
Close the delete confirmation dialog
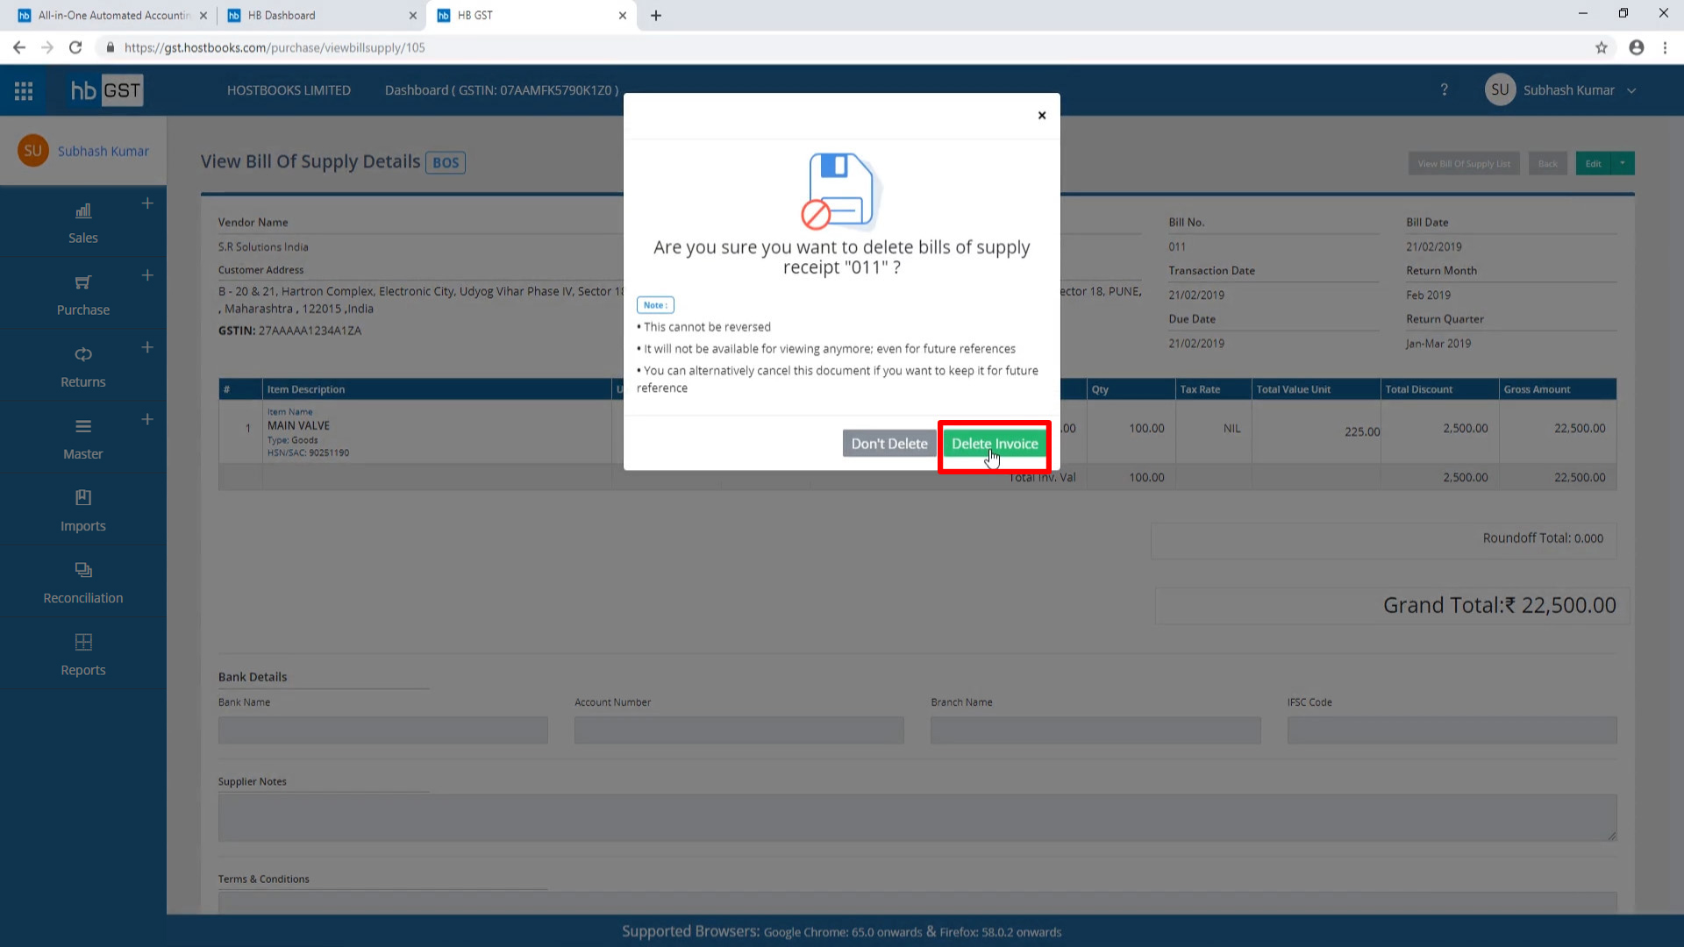pos(1042,115)
